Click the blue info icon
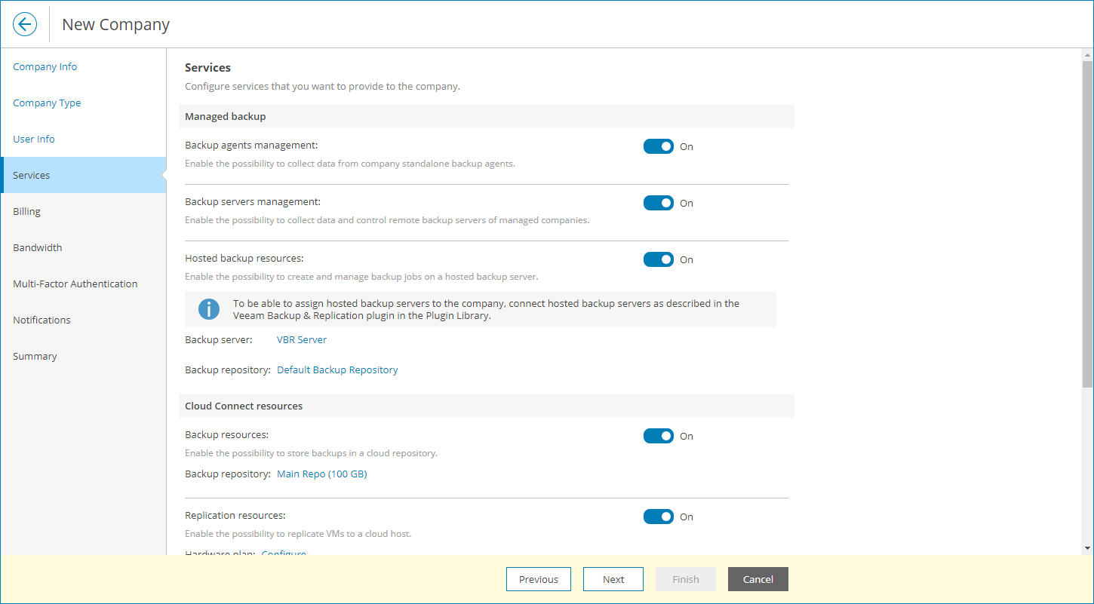 point(209,309)
